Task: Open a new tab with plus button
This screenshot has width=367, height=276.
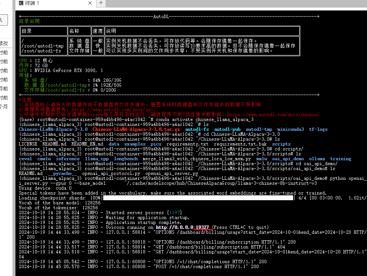Action: tap(101, 3)
